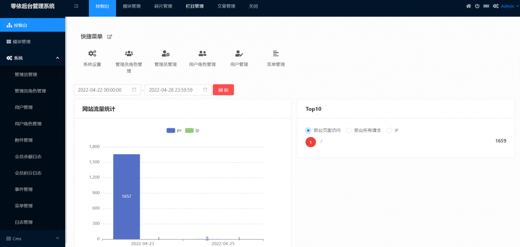
Task: Click start date field 2022-04-22 00:00:00
Action: (x=107, y=90)
